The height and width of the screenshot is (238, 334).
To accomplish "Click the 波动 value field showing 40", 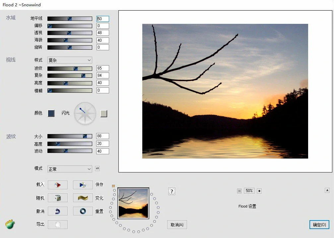I will click(103, 151).
